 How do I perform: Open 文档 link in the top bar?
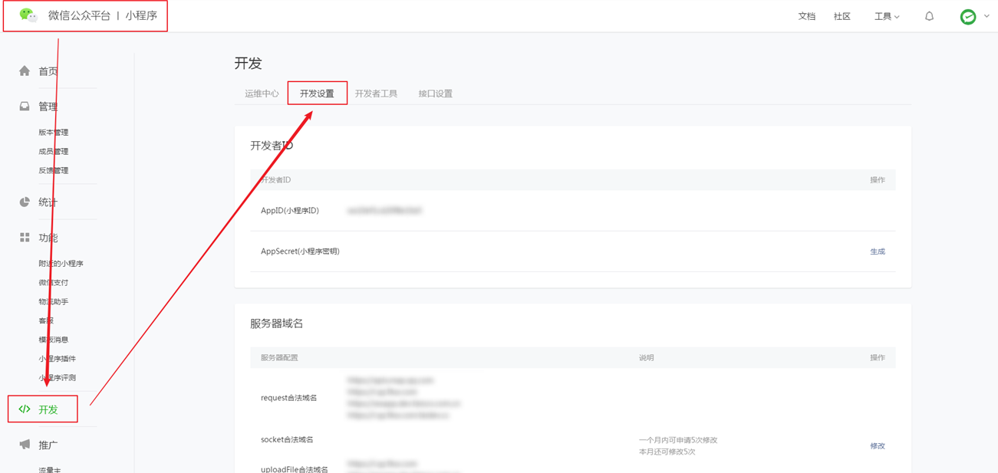[x=807, y=16]
